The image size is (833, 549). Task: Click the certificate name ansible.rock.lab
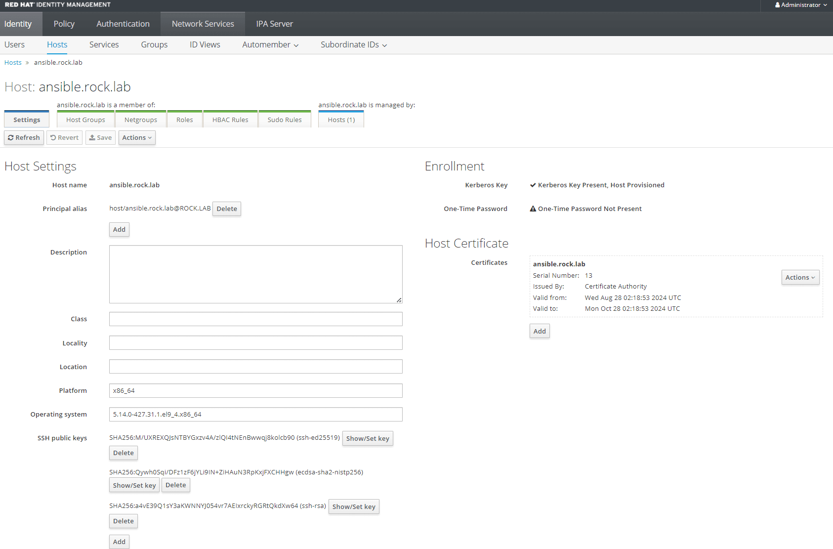[x=559, y=264]
